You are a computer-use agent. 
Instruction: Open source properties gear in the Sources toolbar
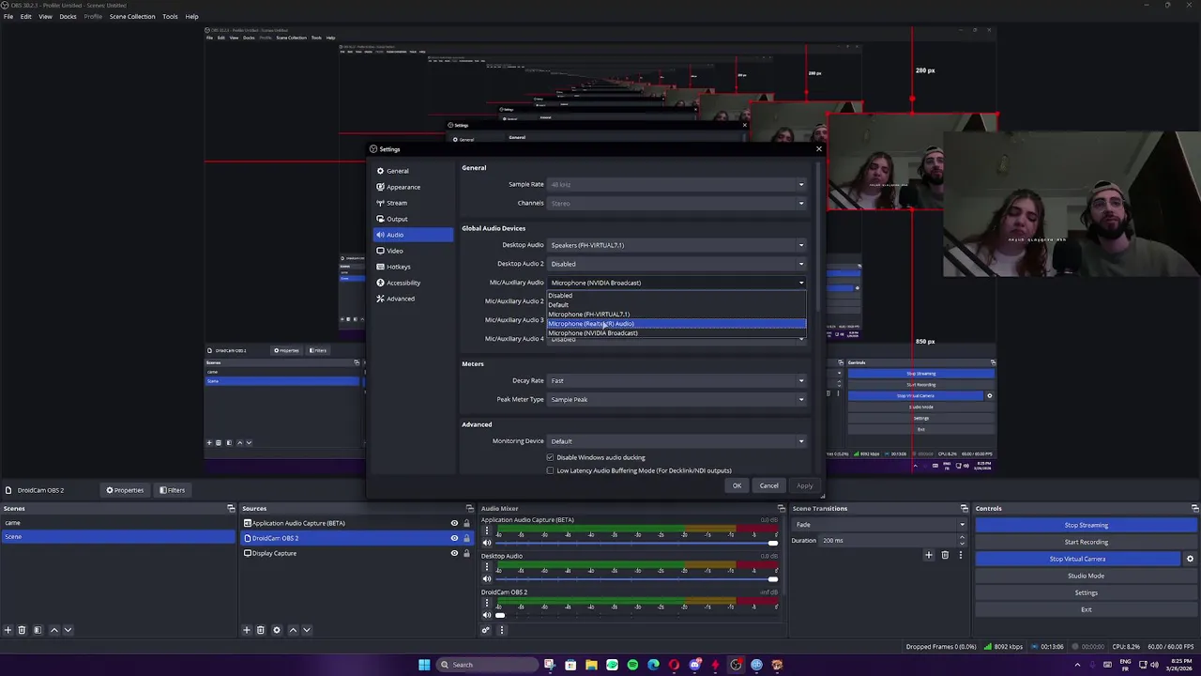pyautogui.click(x=277, y=630)
